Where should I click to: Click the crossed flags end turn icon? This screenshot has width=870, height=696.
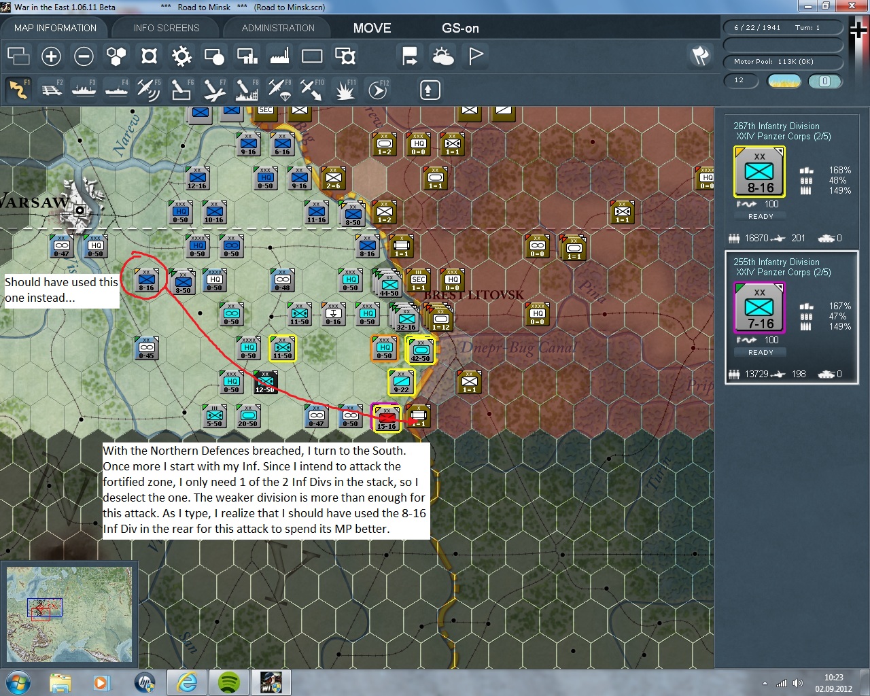click(x=700, y=56)
